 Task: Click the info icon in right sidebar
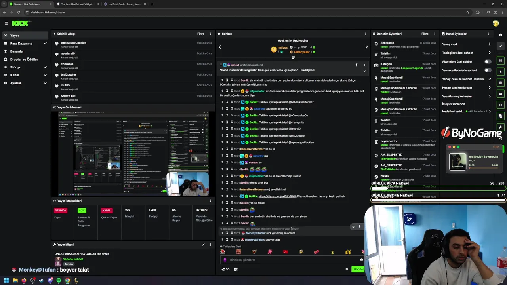point(501,35)
